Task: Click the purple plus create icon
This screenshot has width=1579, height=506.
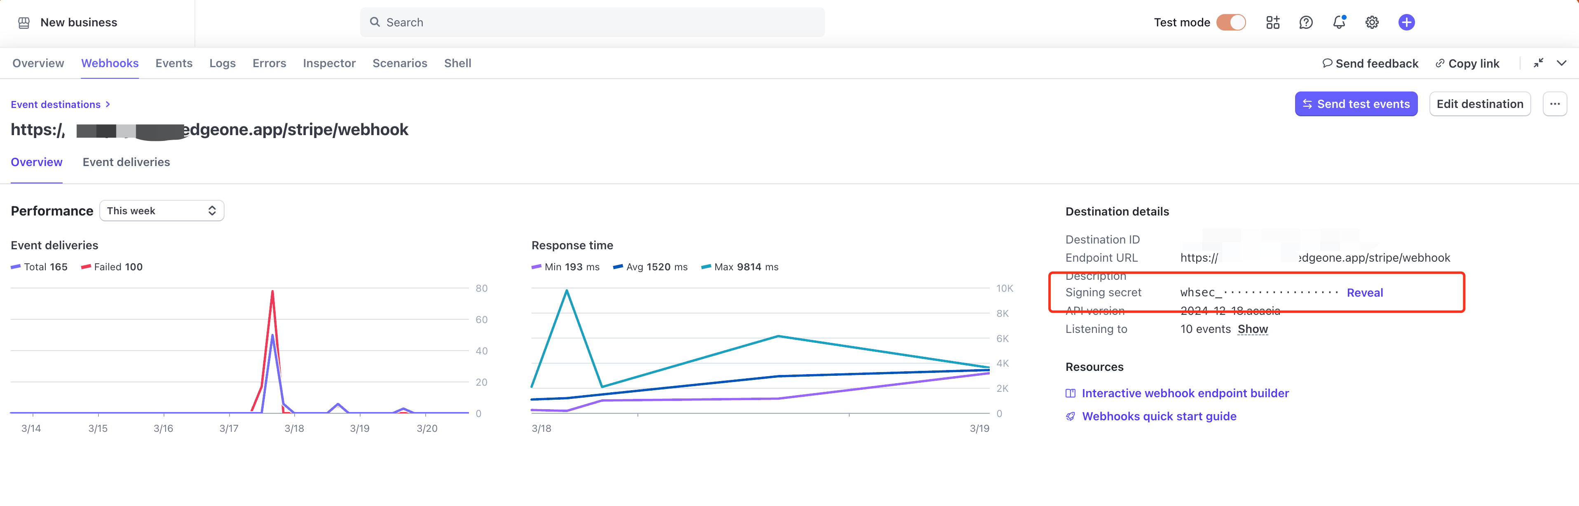Action: [1406, 23]
